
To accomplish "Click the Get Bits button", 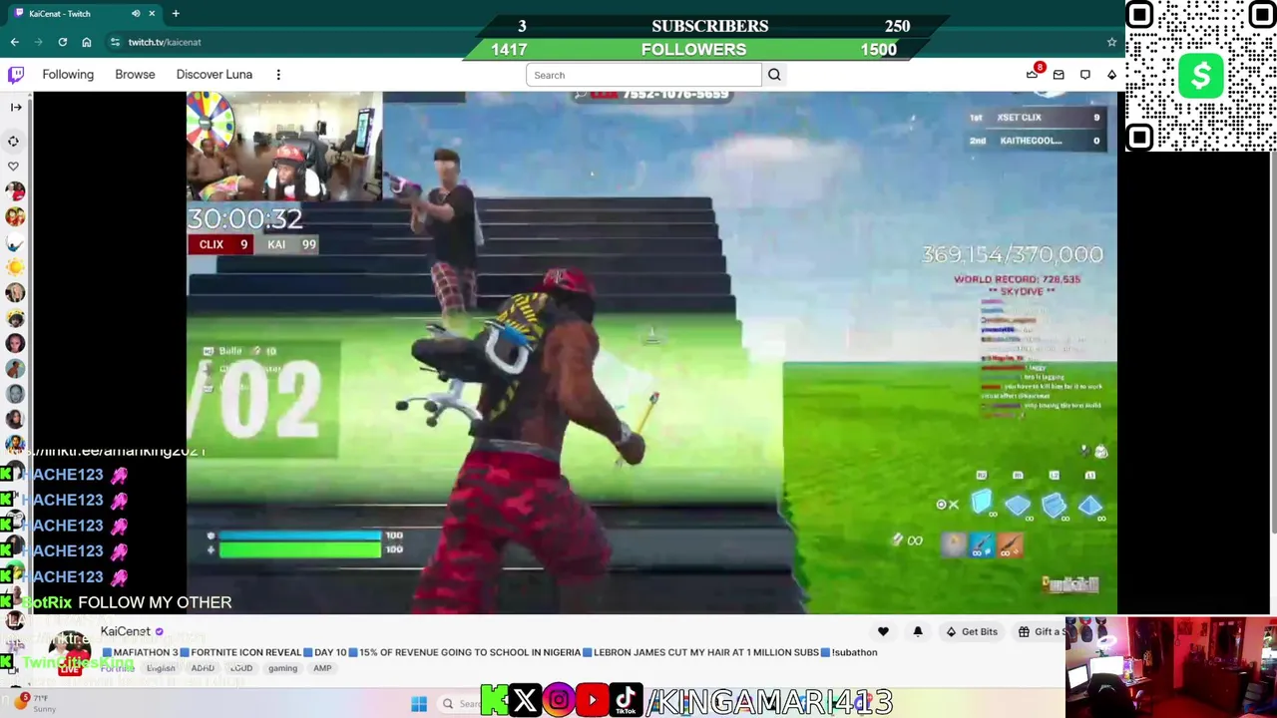I will [972, 631].
